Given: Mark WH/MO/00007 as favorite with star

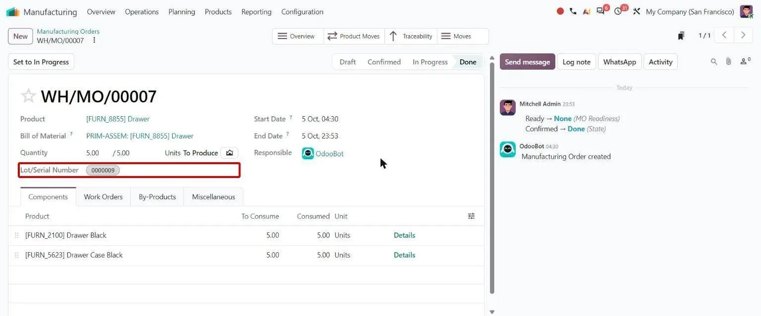Looking at the screenshot, I should (x=28, y=96).
